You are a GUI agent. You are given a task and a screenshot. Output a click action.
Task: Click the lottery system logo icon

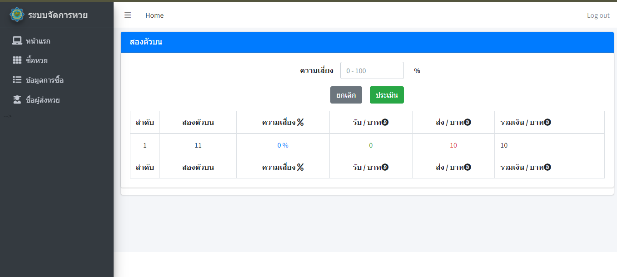[17, 15]
